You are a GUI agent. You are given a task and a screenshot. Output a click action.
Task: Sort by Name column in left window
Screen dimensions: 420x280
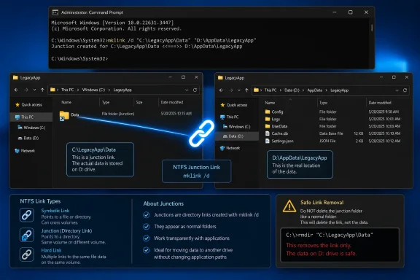coord(66,102)
